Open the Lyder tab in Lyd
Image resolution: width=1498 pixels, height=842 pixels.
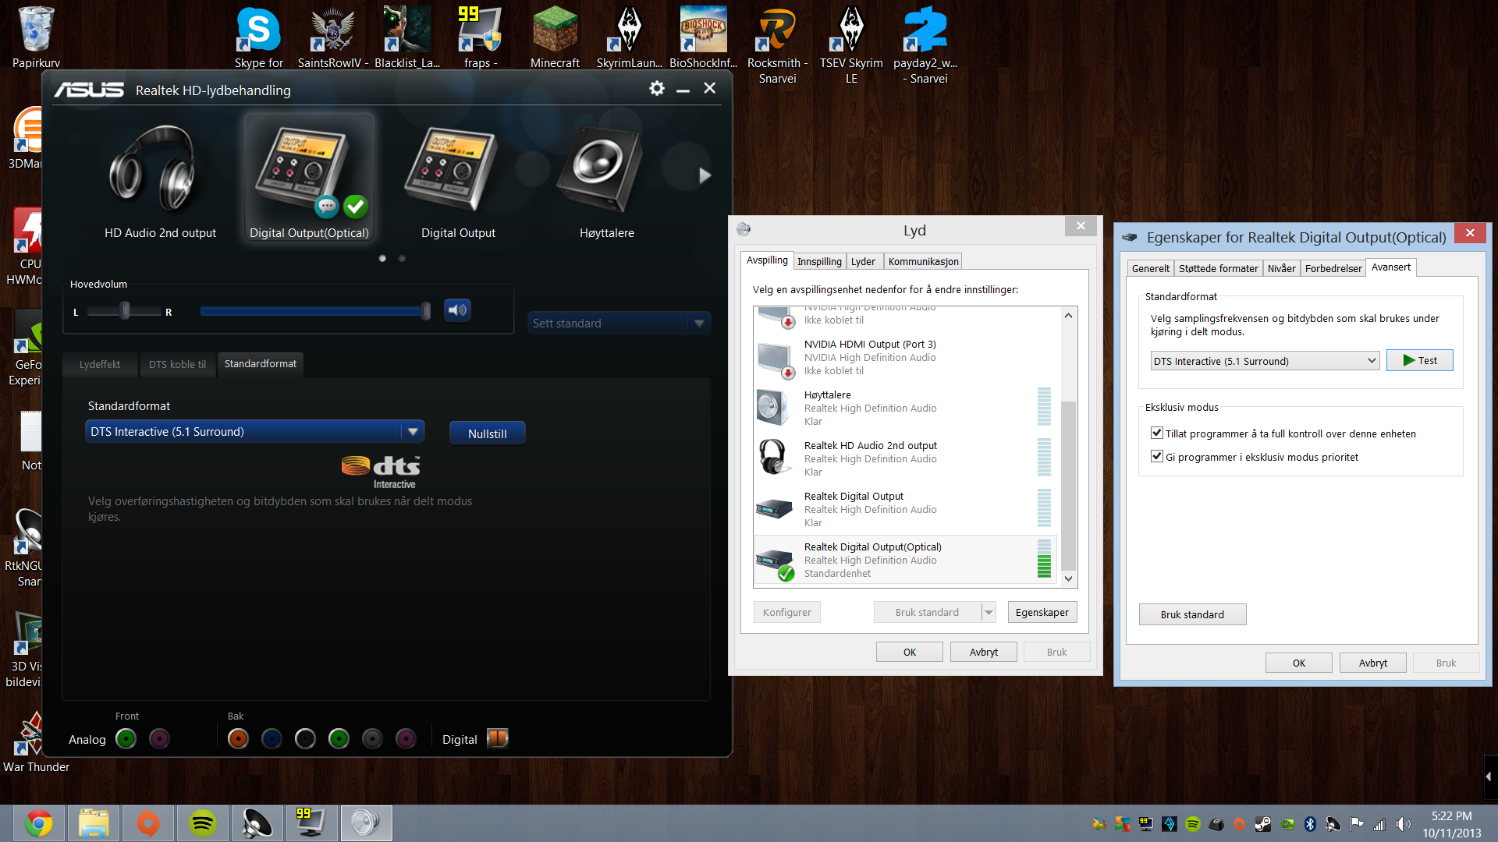point(863,261)
